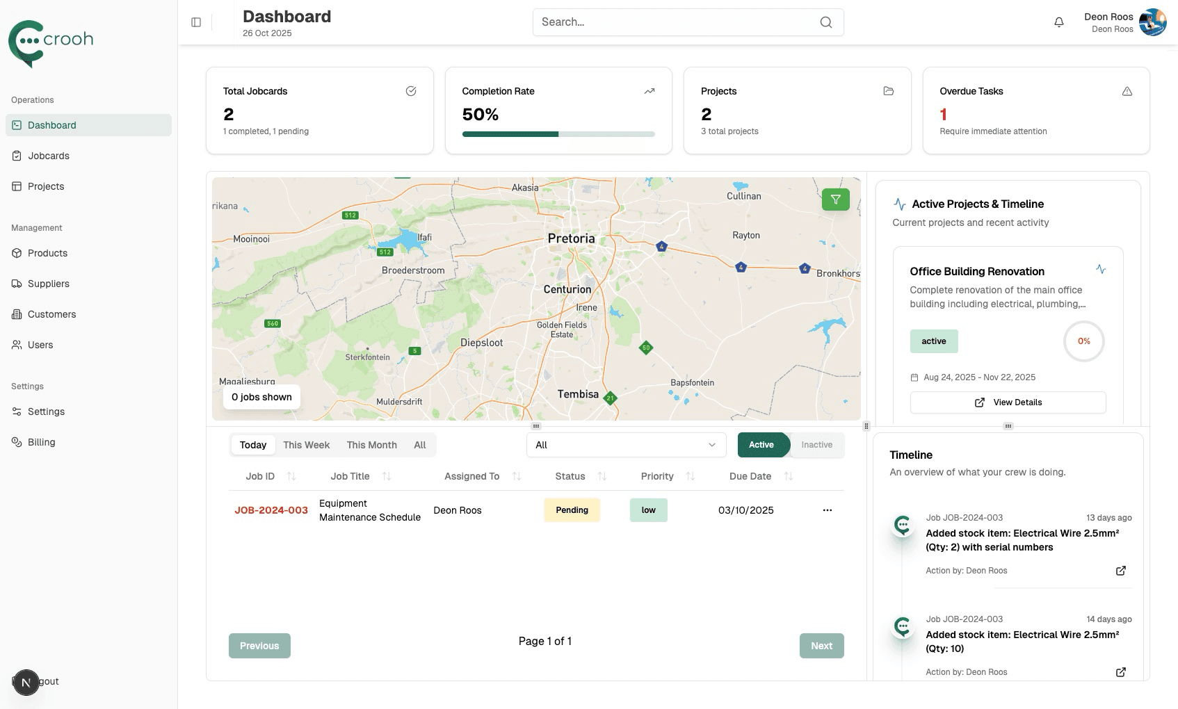Click the three-dot menu for JOB-2024-003
Image resolution: width=1178 pixels, height=709 pixels.
click(827, 510)
